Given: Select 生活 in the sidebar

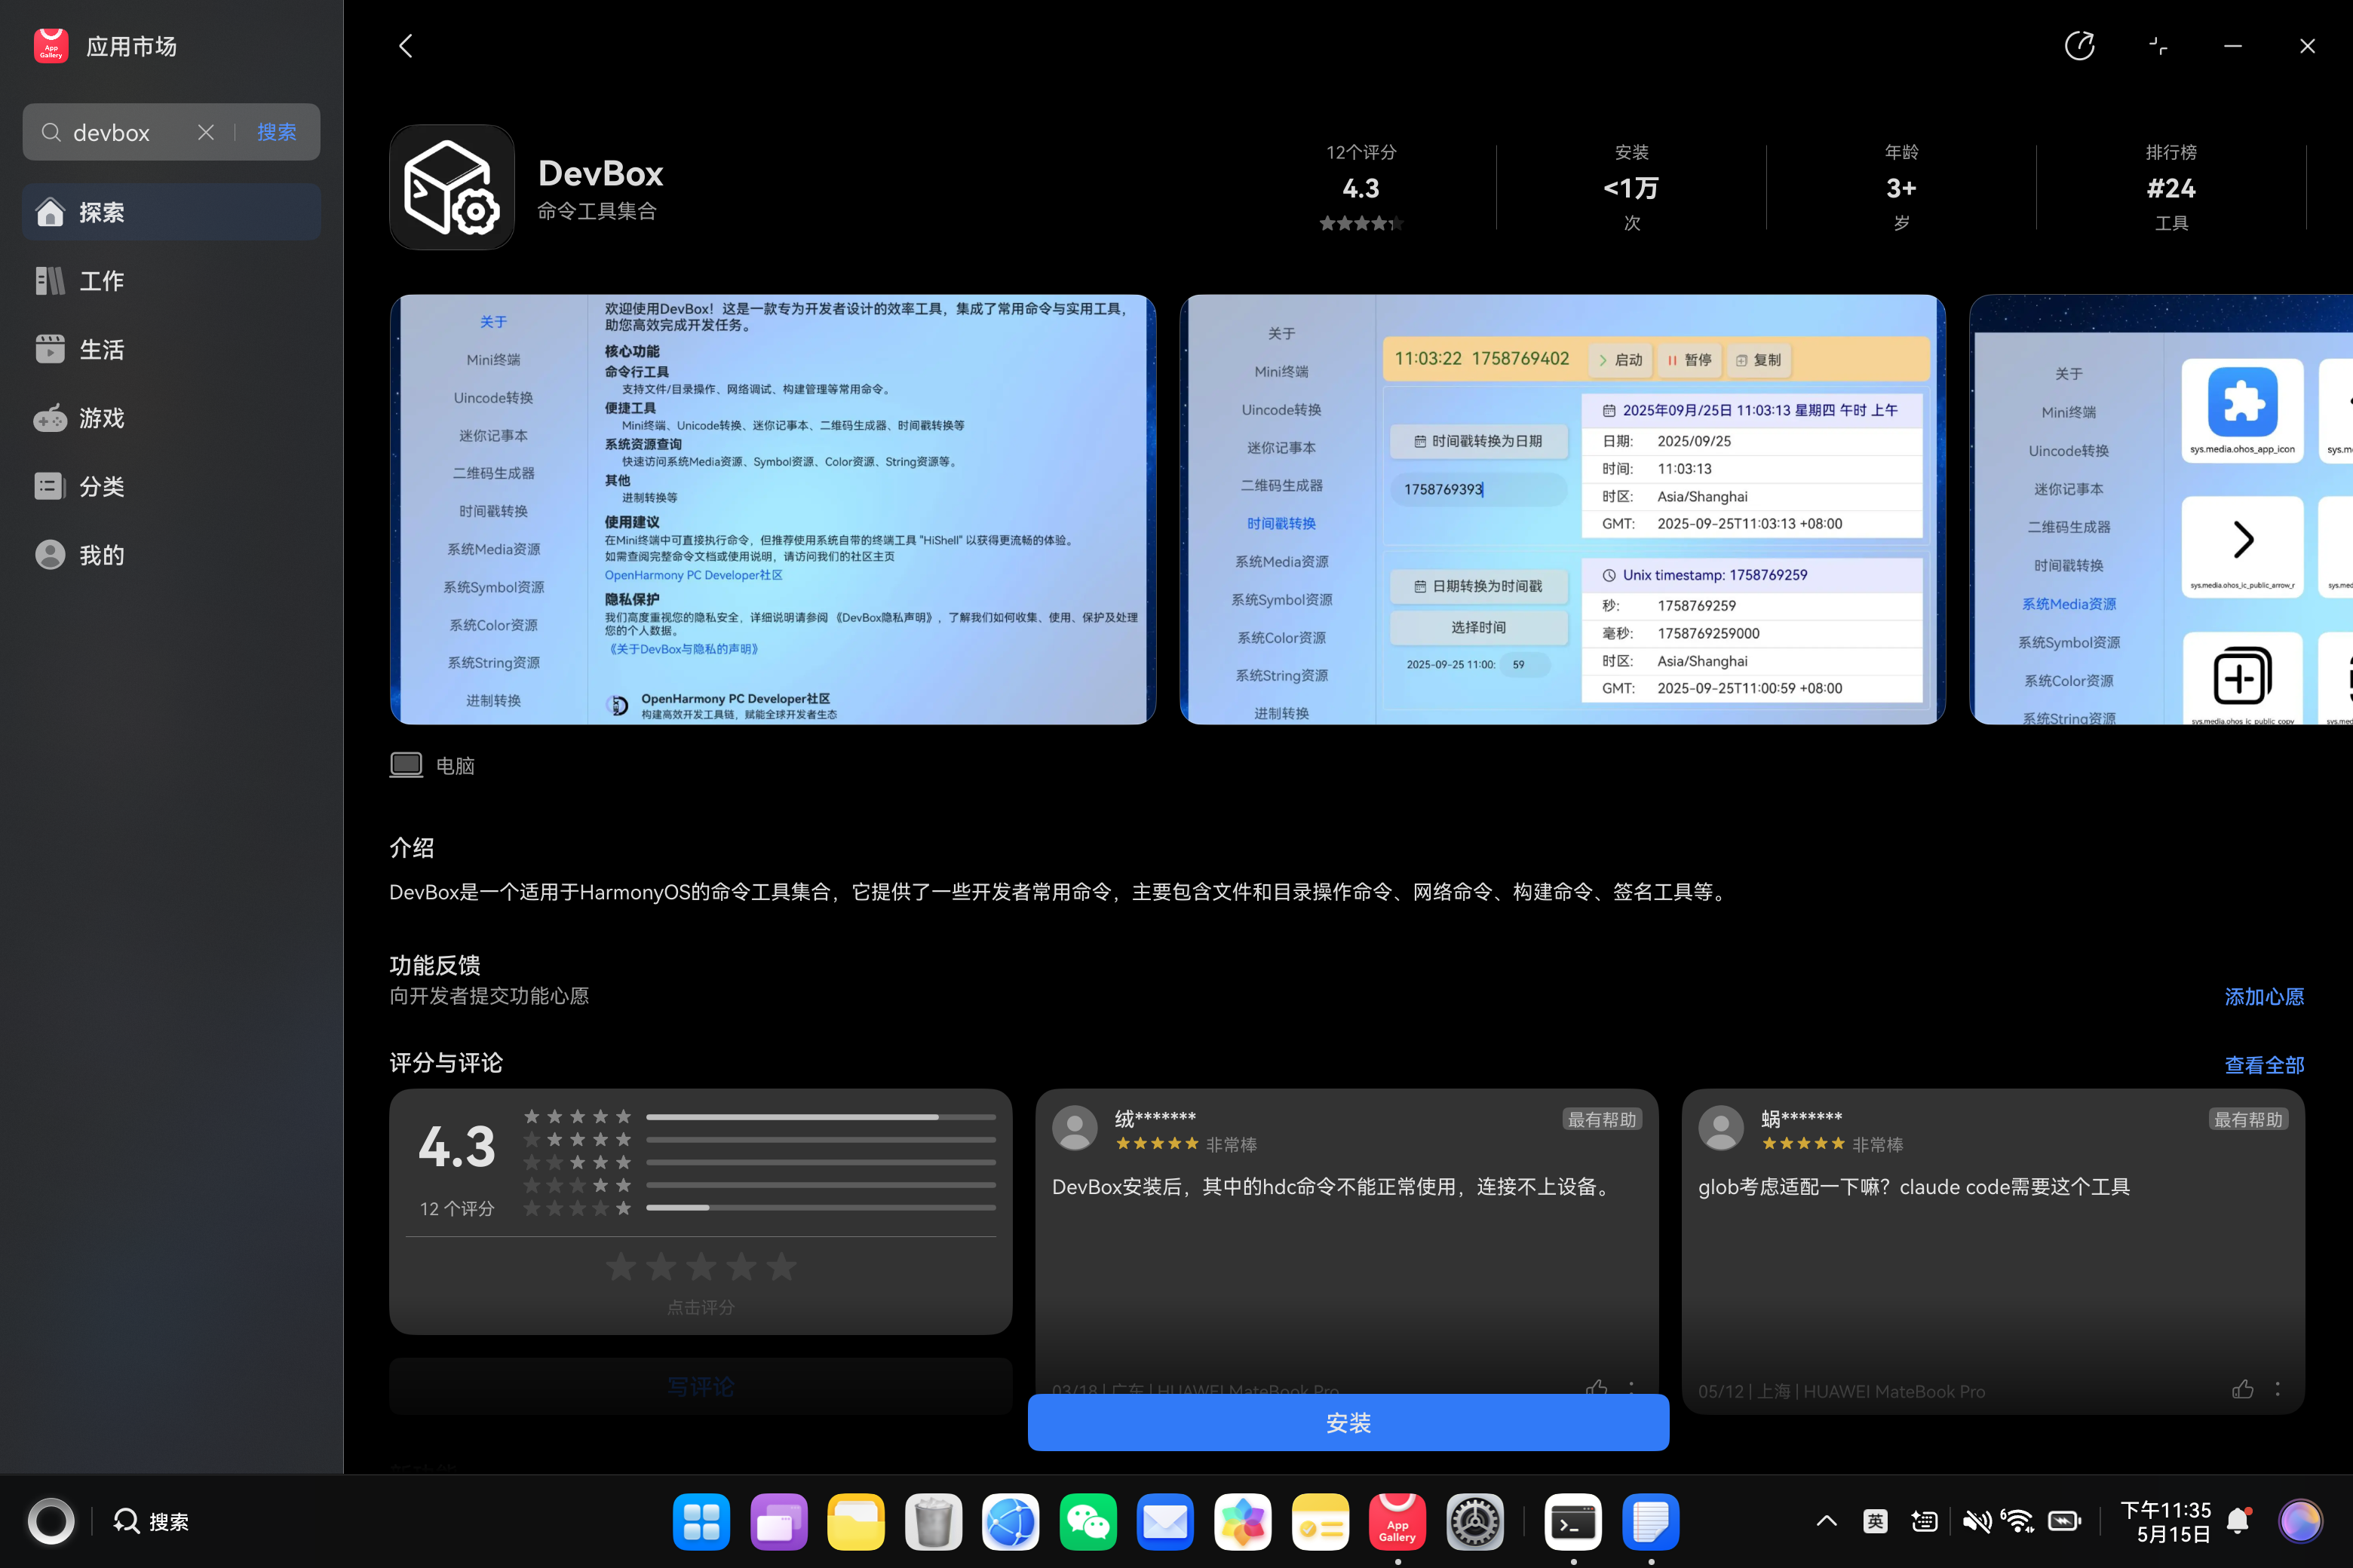Looking at the screenshot, I should 171,349.
